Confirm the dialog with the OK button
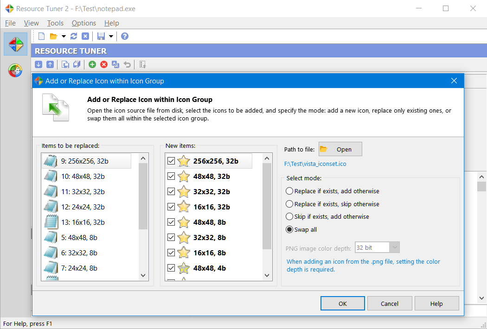The height and width of the screenshot is (329, 487). pyautogui.click(x=343, y=304)
